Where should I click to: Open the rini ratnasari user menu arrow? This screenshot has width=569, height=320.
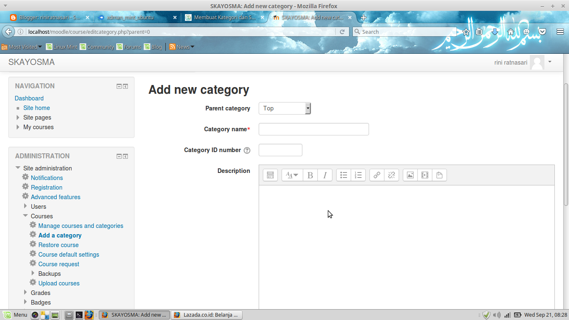point(550,62)
